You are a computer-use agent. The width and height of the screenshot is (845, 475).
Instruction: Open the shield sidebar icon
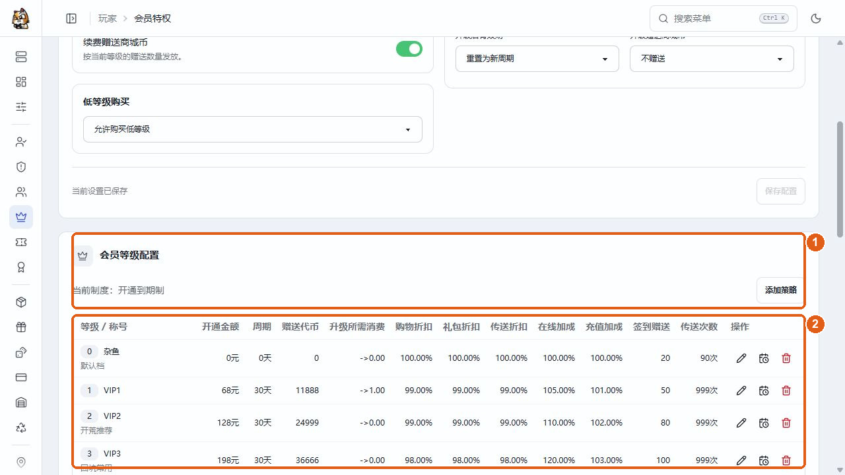pos(21,167)
